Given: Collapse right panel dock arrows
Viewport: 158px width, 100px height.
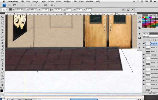Looking at the screenshot, I should (x=141, y=13).
